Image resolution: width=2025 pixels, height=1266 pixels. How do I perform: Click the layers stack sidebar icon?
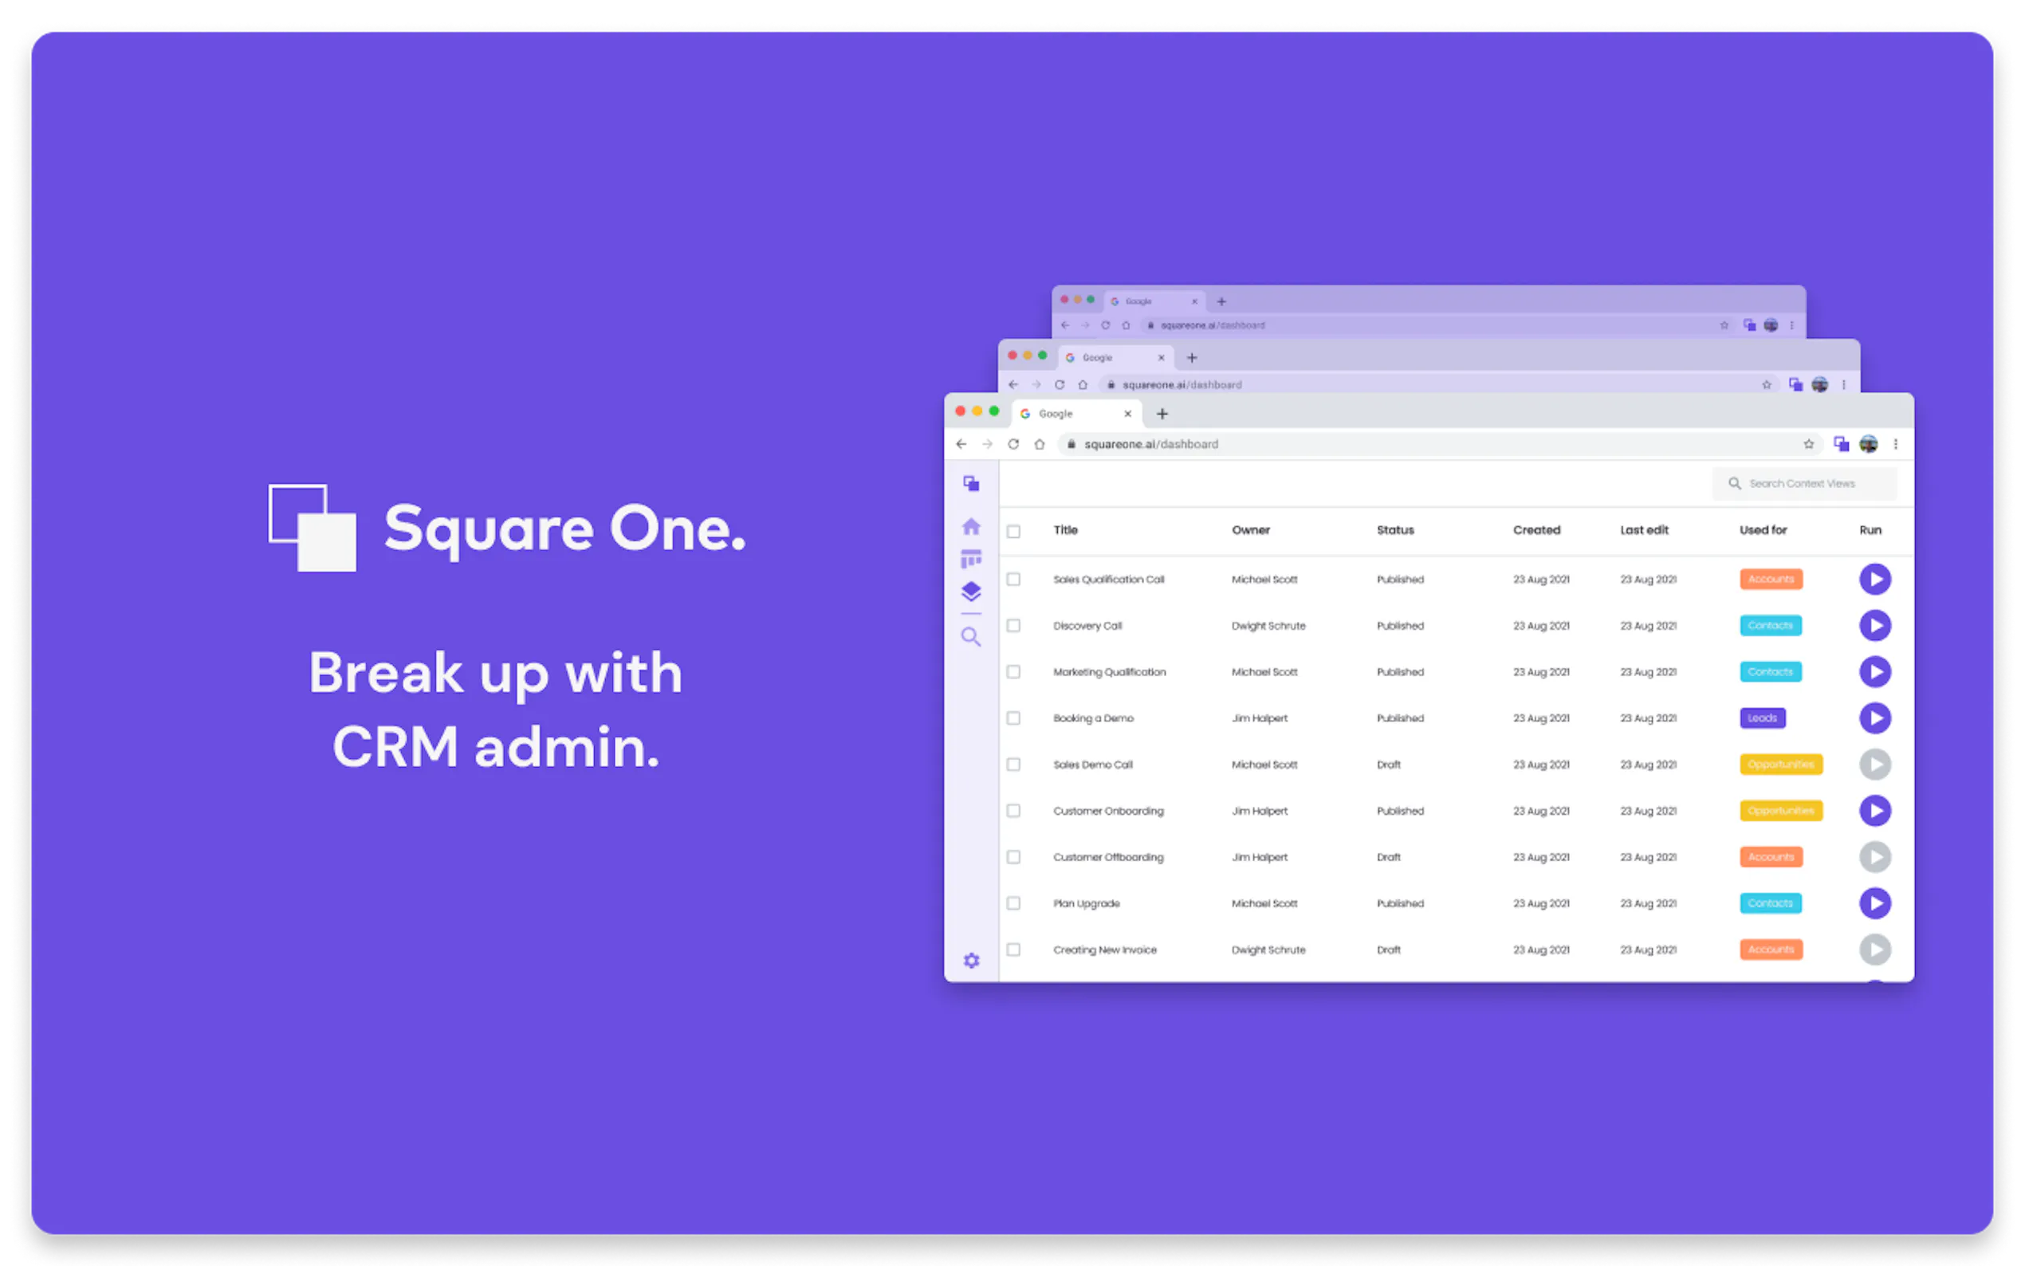pyautogui.click(x=971, y=592)
